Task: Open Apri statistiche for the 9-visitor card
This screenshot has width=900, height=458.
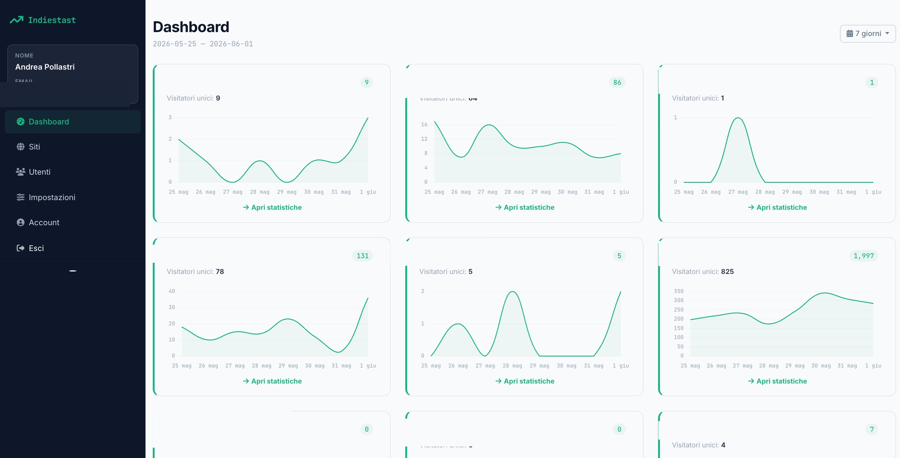Action: point(272,208)
